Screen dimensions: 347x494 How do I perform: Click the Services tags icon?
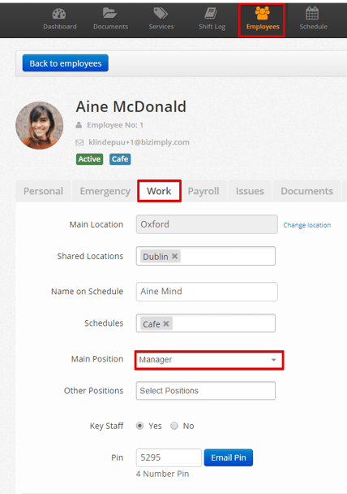161,14
